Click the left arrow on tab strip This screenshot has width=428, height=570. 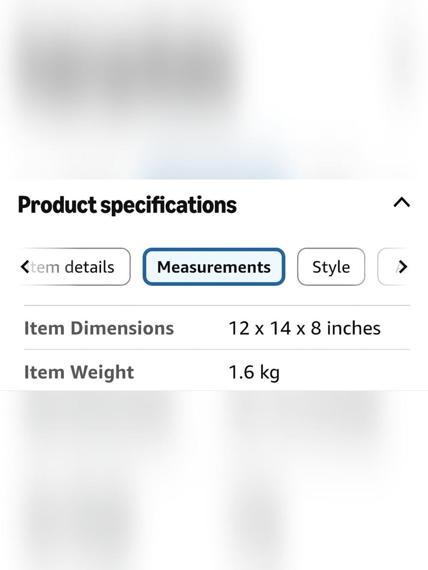click(x=25, y=267)
